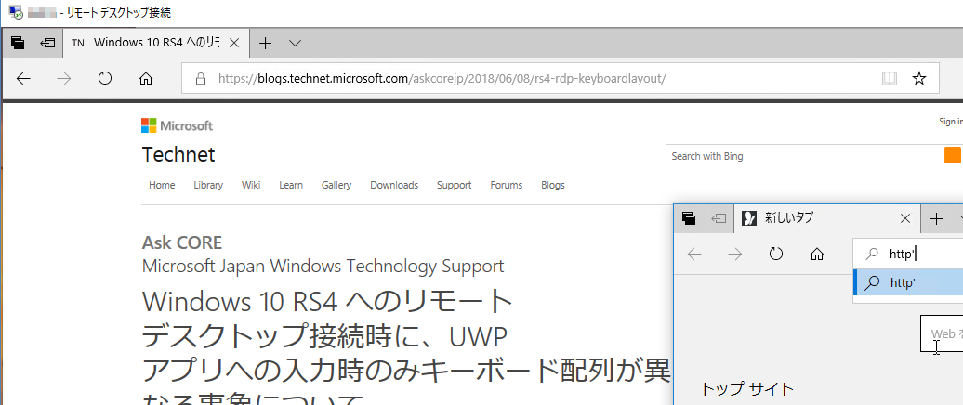The height and width of the screenshot is (405, 963).
Task: Go back in second Edge window
Action: pos(694,254)
